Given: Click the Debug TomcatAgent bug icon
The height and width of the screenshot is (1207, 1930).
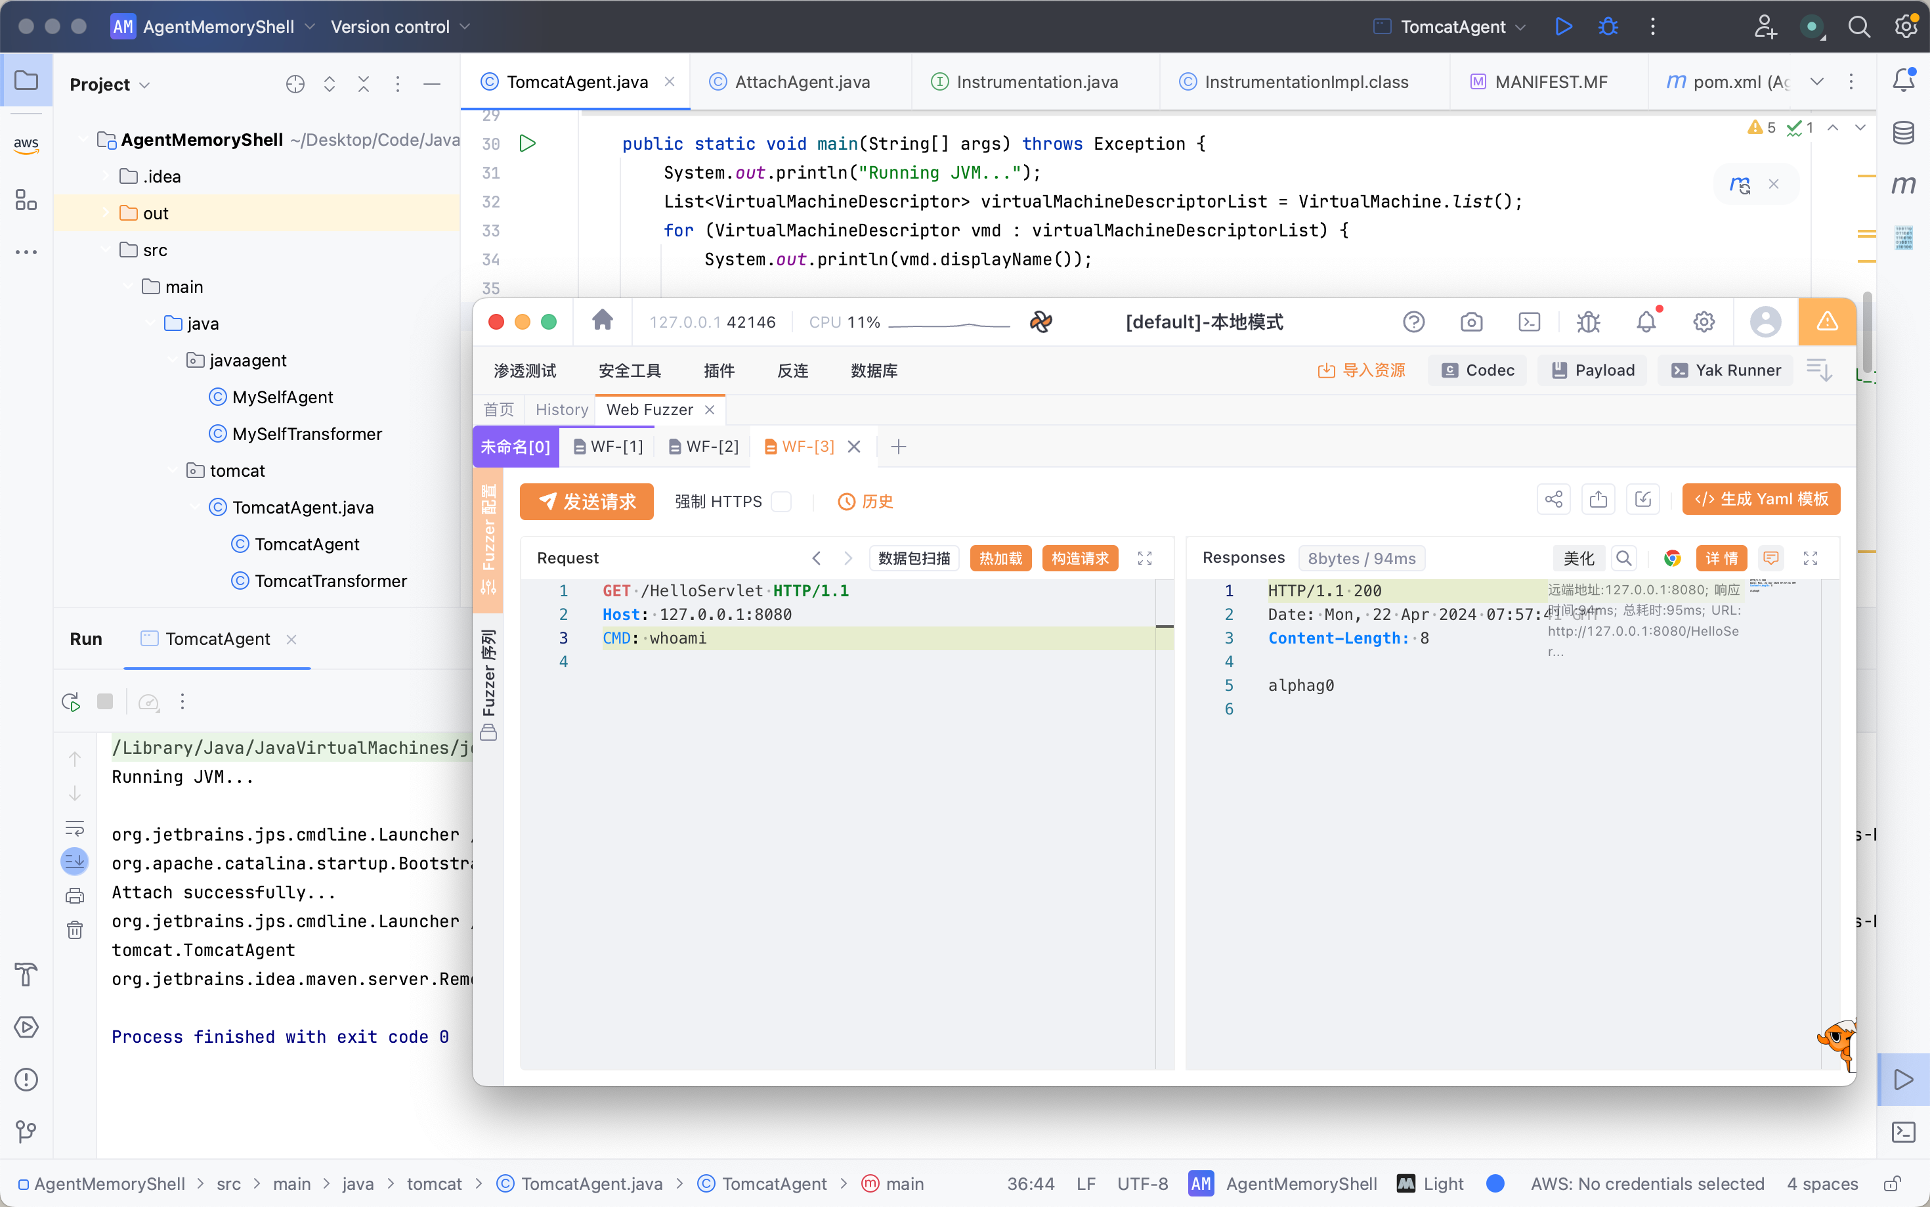Looking at the screenshot, I should 1608,26.
